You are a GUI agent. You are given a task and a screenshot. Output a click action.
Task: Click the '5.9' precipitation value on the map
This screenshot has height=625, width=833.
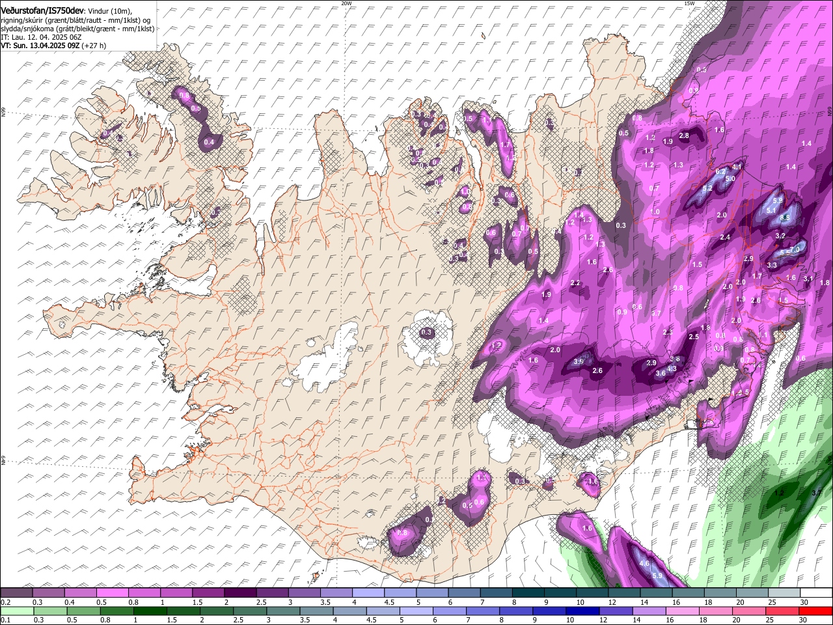click(x=657, y=576)
